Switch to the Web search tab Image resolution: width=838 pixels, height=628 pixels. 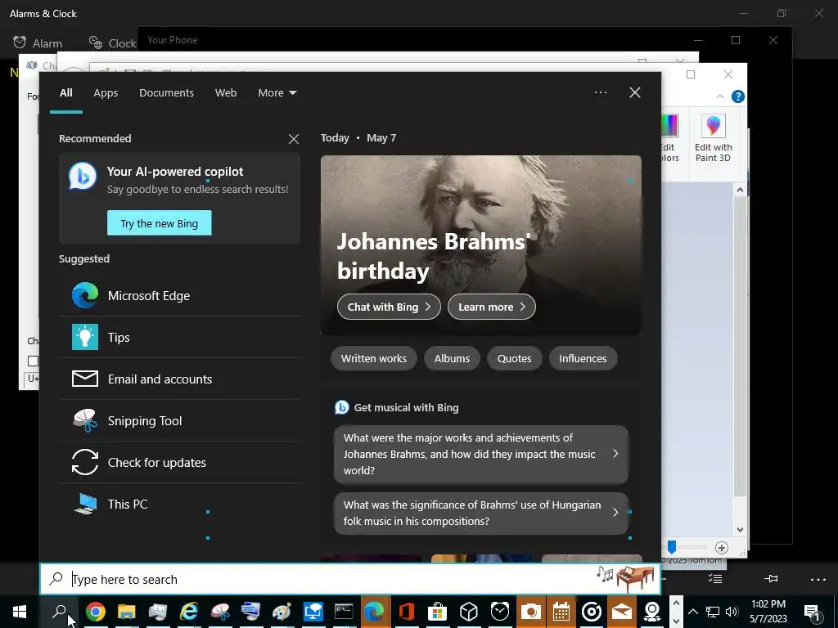click(226, 93)
